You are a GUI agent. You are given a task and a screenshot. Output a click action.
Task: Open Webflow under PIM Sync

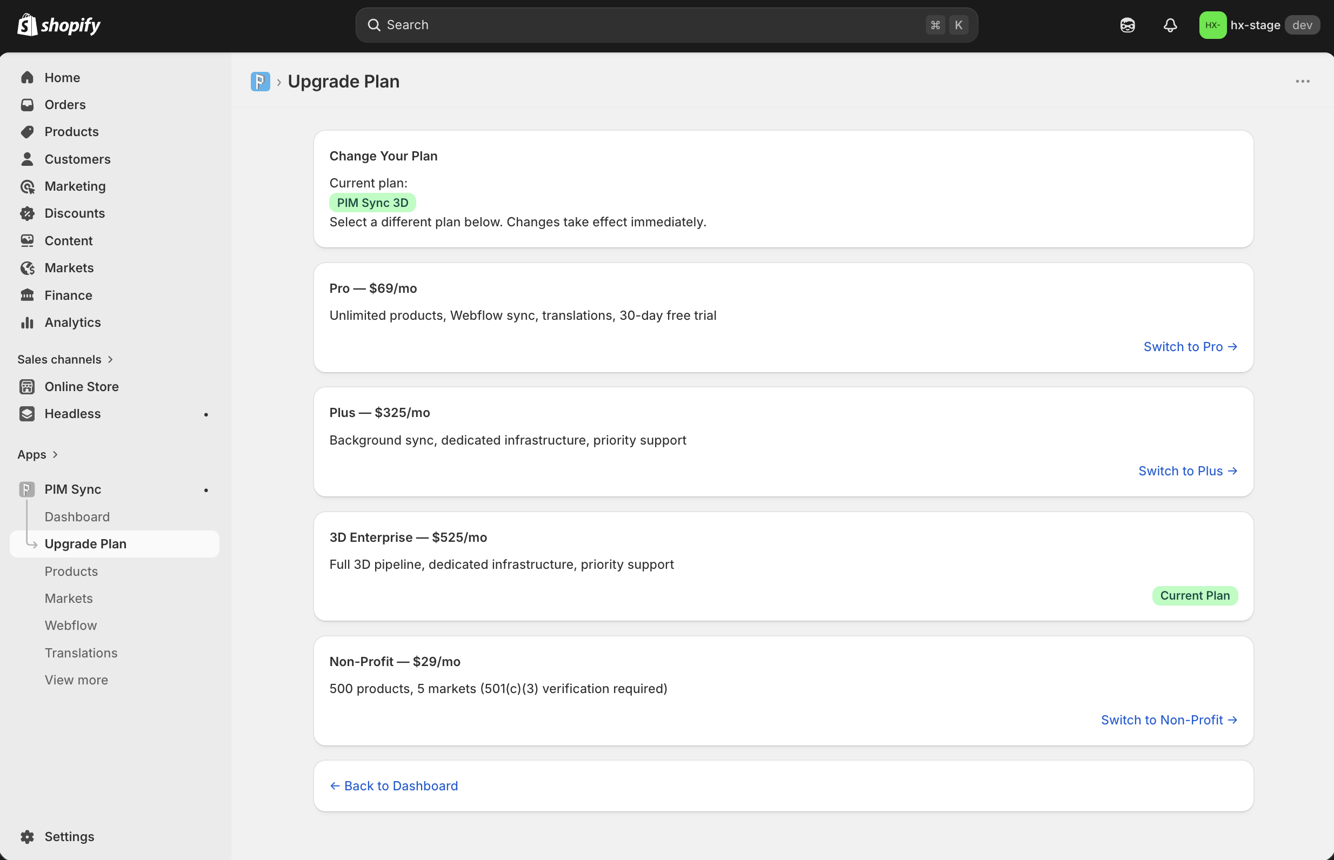tap(71, 626)
